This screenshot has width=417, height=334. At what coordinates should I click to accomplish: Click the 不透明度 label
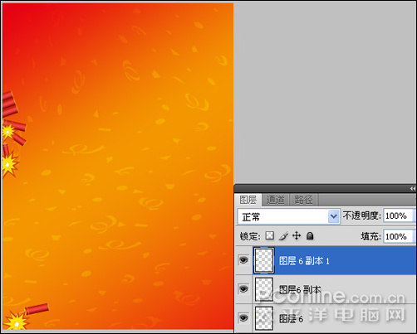362,215
